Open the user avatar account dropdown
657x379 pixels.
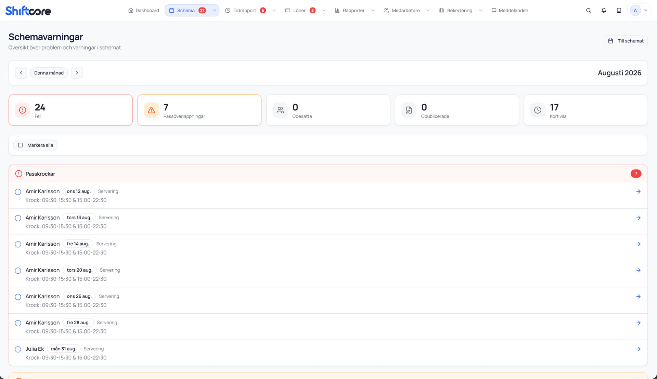coord(639,10)
